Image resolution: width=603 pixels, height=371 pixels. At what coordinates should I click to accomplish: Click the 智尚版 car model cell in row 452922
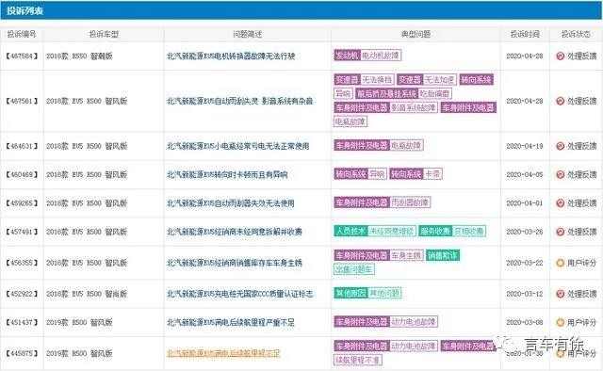(87, 294)
